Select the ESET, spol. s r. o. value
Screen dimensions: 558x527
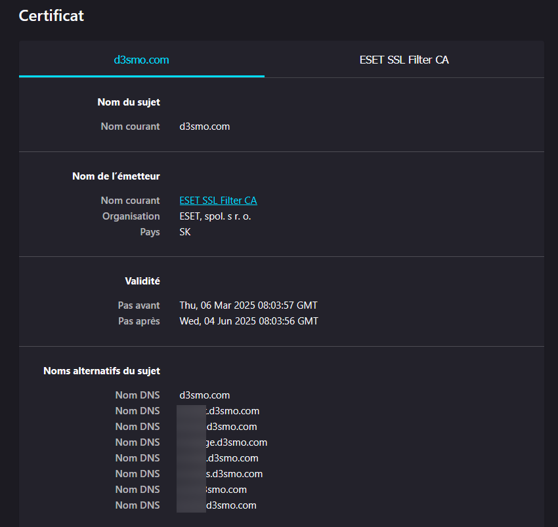pos(215,216)
